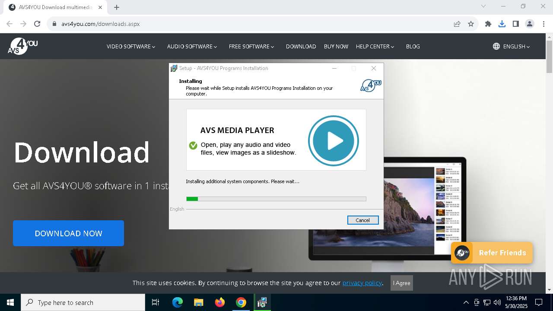The width and height of the screenshot is (553, 311).
Task: Open the Chrome extensions puzzle icon
Action: [x=488, y=24]
